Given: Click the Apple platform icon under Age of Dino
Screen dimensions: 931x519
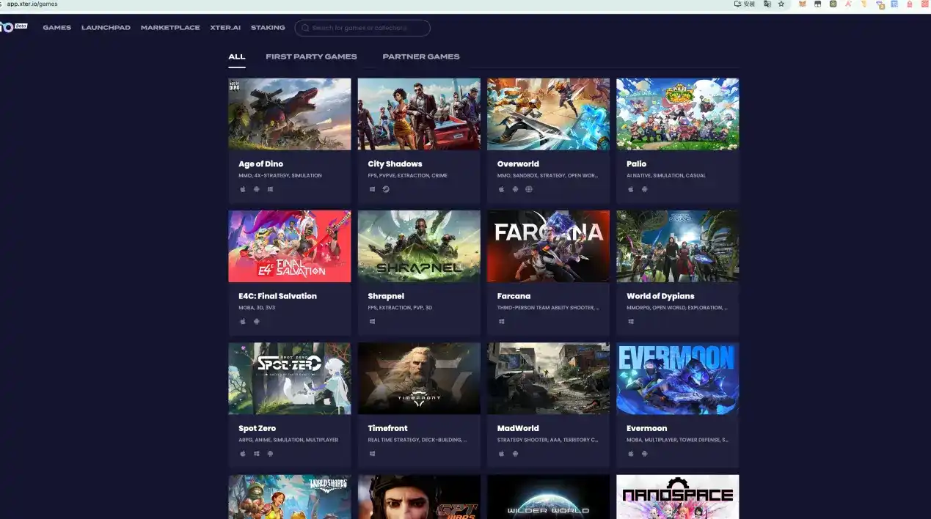Looking at the screenshot, I should 243,189.
